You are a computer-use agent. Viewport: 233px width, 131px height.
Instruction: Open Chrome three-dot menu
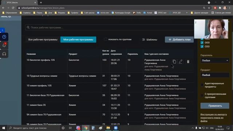[x=230, y=8]
